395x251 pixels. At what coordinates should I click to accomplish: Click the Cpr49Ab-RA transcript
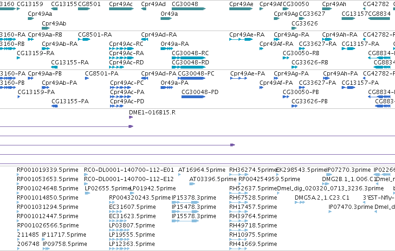(x=45, y=49)
